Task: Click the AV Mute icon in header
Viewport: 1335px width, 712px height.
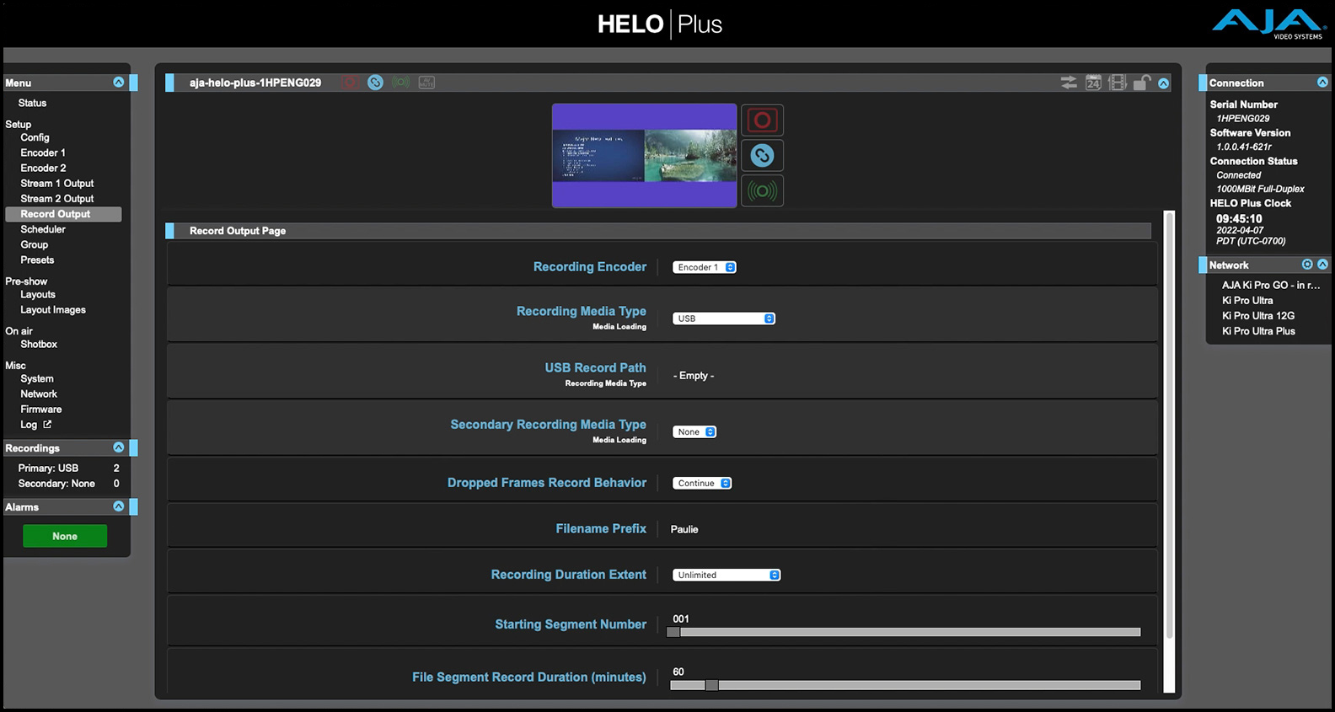Action: click(427, 83)
